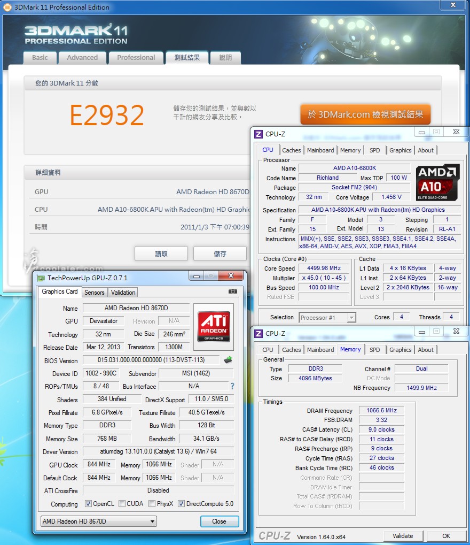The image size is (470, 545).
Task: Click the Core Speed value 4499.96 MHz
Action: pos(324,268)
